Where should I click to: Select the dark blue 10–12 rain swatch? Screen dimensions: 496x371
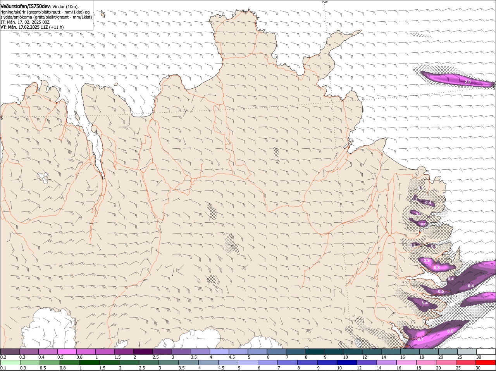[x=347, y=362]
